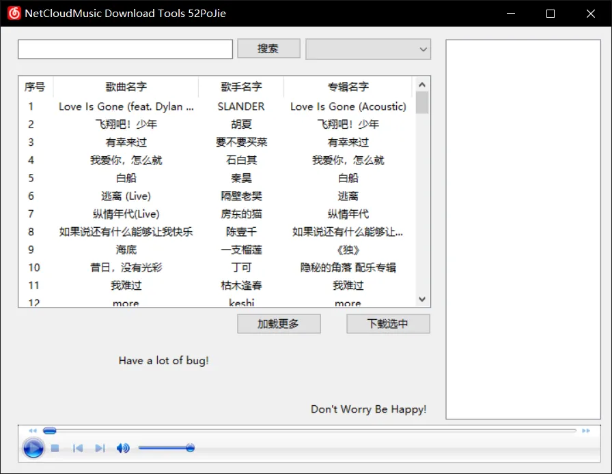Click album 《独》

pyautogui.click(x=348, y=250)
